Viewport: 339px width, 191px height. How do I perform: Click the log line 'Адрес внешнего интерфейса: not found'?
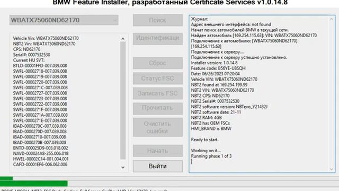click(231, 24)
